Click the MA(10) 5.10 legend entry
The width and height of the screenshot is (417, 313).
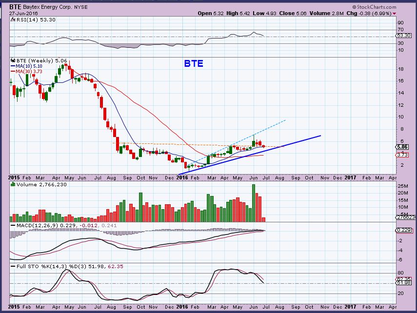tap(26, 66)
